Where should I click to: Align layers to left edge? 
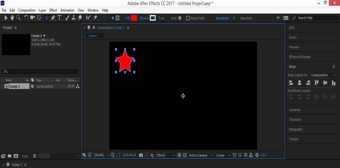pyautogui.click(x=291, y=83)
